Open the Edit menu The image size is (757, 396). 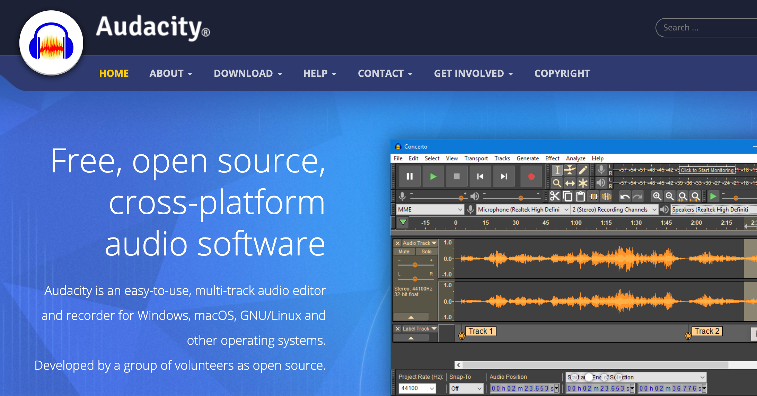(x=413, y=158)
